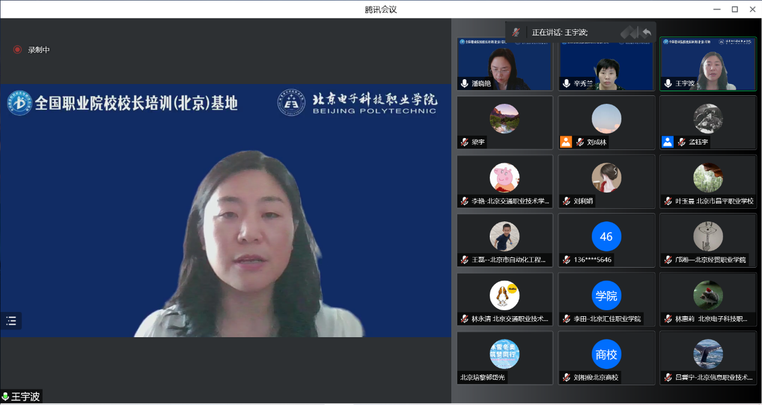762x405 pixels.
Task: Click the blue user badge beside 孟钰宇
Action: 667,142
